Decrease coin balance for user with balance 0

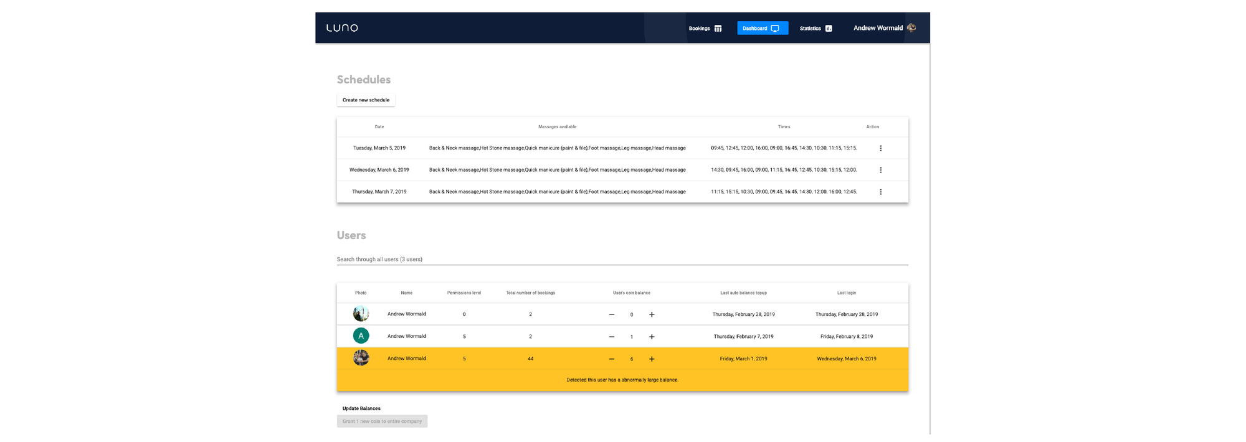pos(612,314)
